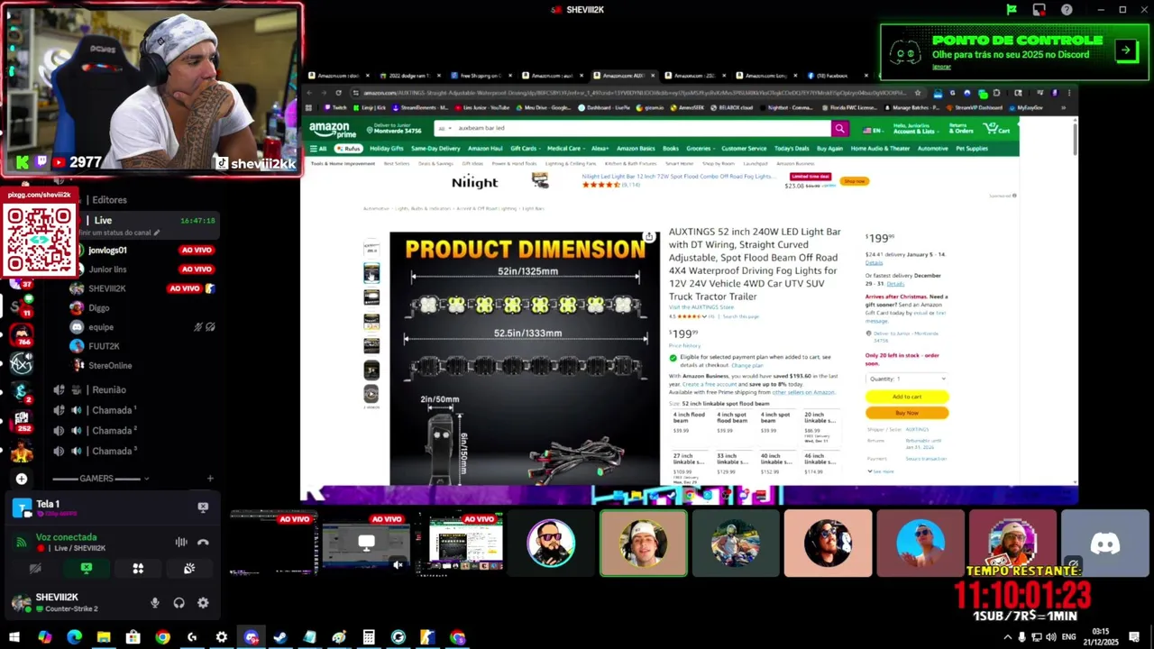Toggle noise suppression next to Voz conectada
This screenshot has width=1154, height=649.
[181, 542]
